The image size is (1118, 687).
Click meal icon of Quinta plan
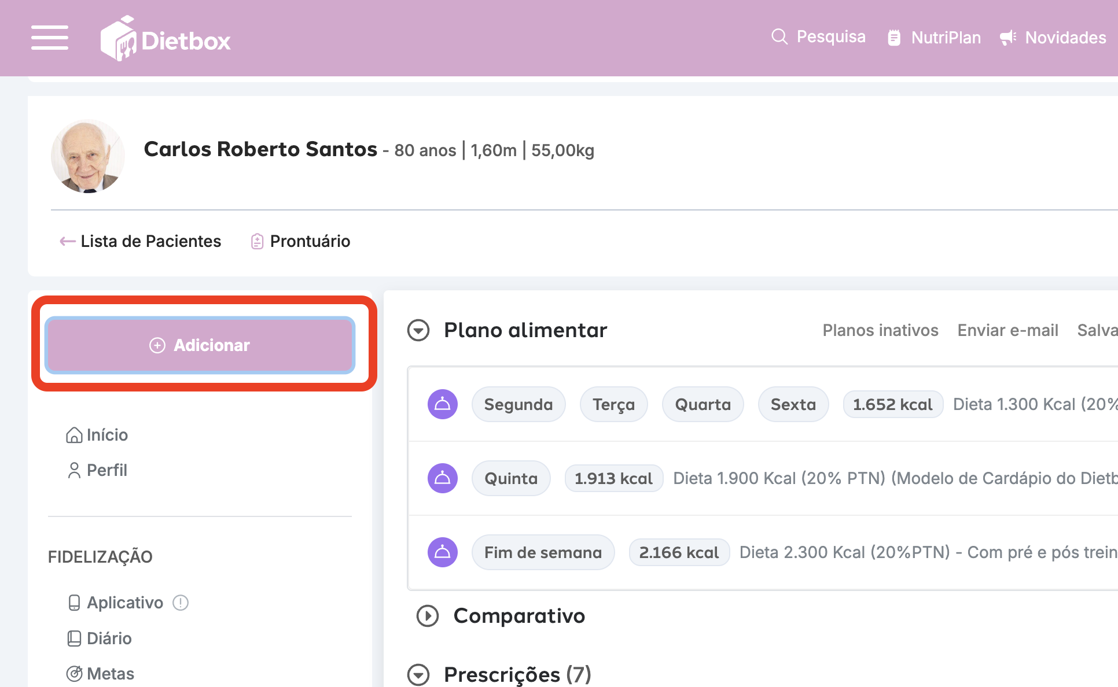(x=443, y=478)
